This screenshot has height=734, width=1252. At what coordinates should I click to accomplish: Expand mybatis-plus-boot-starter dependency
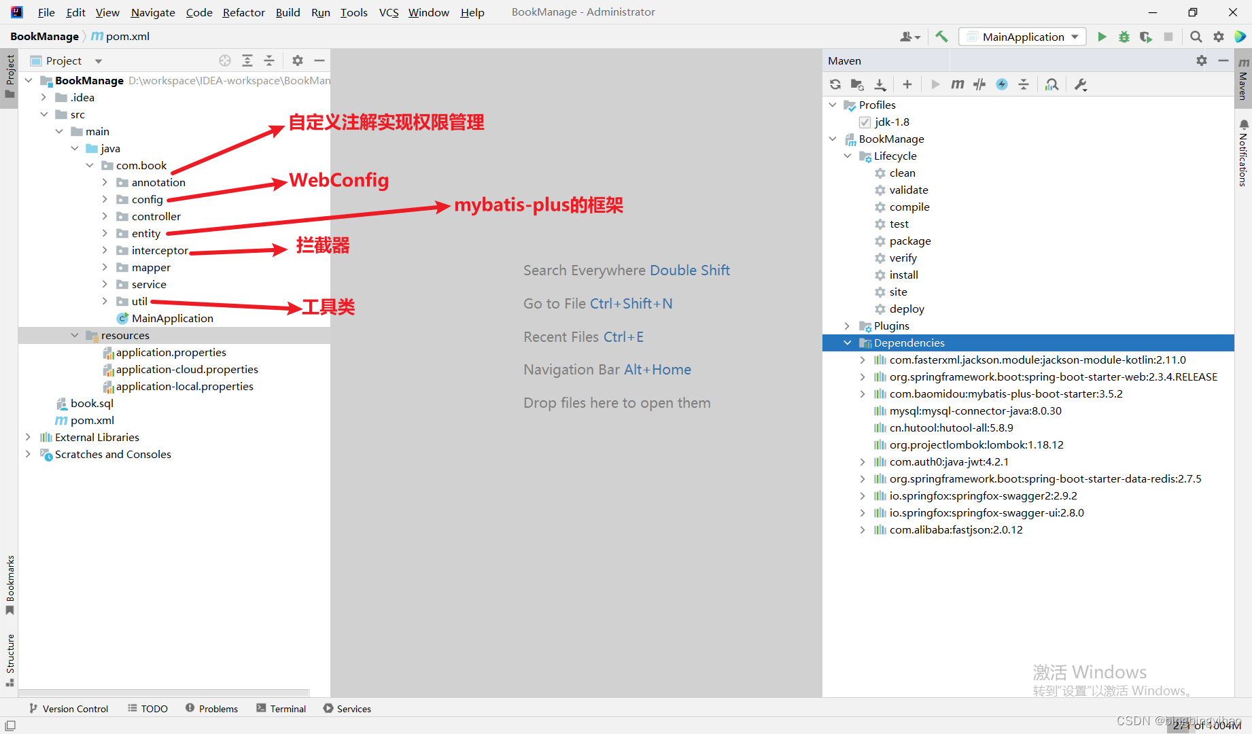click(x=863, y=394)
